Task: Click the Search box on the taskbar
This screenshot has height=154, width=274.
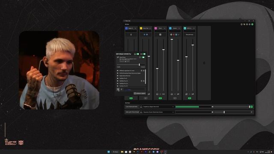Action: (115, 152)
